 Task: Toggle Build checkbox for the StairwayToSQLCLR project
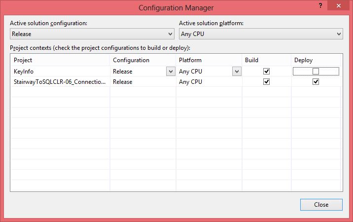tap(267, 82)
